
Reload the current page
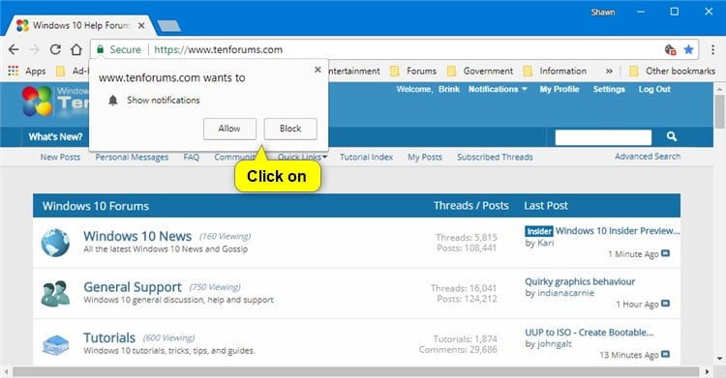point(55,49)
